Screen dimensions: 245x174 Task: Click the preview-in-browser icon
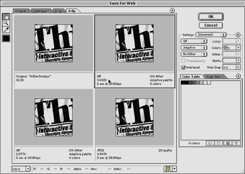click(x=168, y=169)
